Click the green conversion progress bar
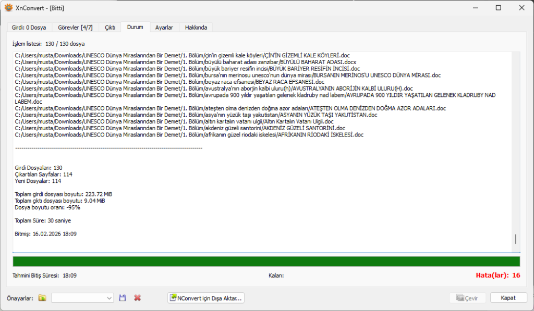Image resolution: width=534 pixels, height=311 pixels. (x=266, y=262)
